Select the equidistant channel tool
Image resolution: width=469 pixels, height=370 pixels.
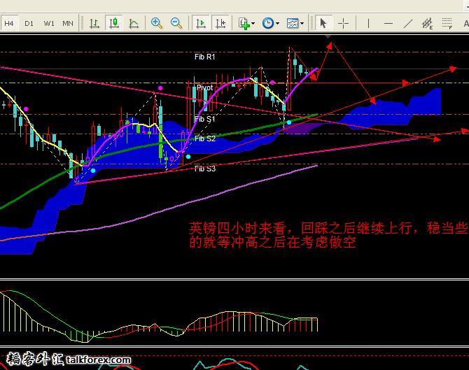[428, 23]
